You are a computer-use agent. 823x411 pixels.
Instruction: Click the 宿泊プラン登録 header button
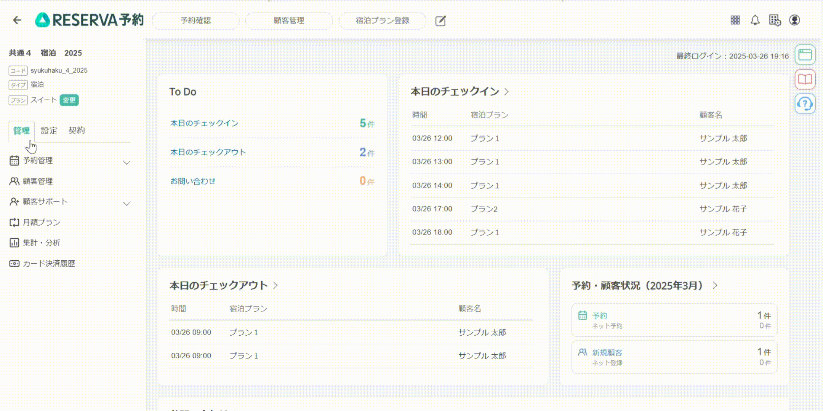click(x=383, y=21)
